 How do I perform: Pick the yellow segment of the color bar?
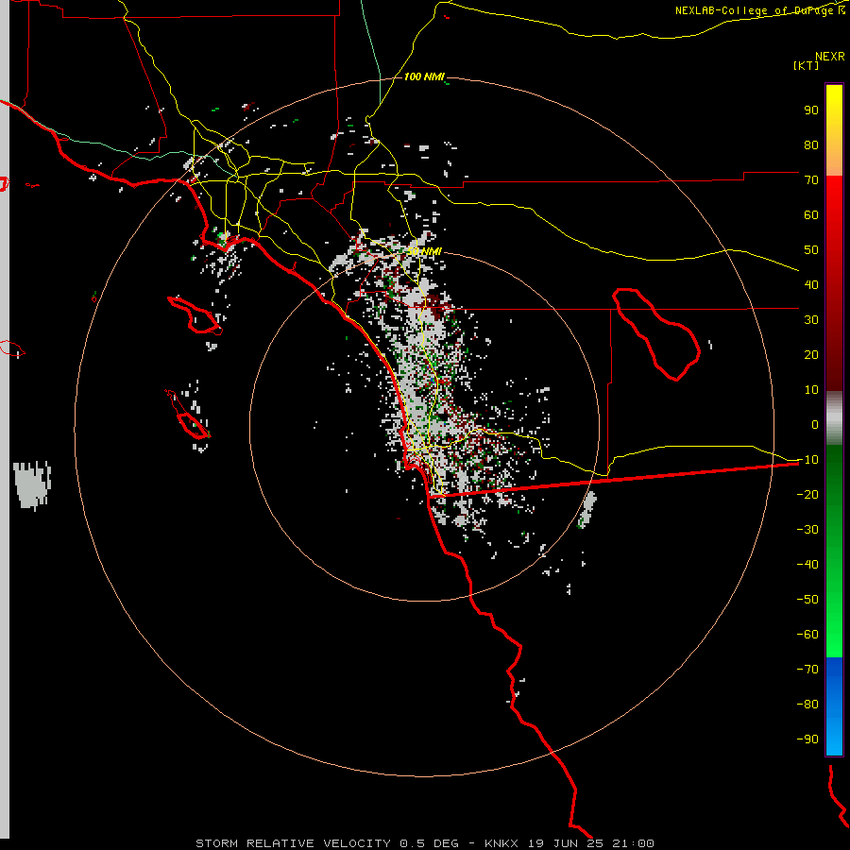coord(834,130)
